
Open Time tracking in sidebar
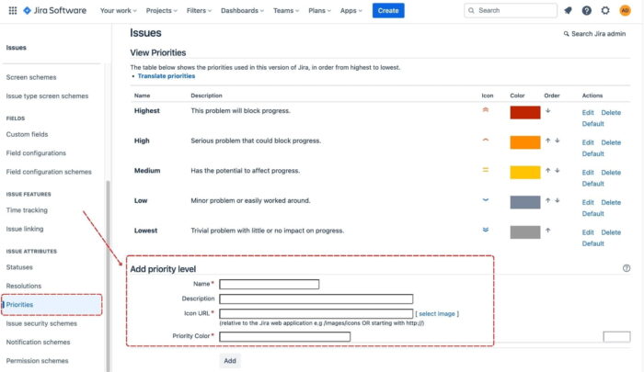[x=27, y=210]
